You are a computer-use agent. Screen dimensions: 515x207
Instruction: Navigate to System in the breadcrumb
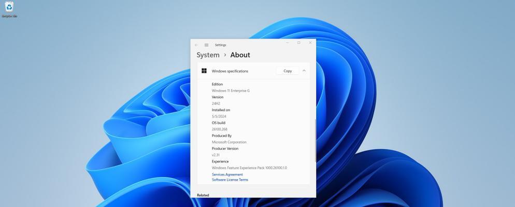click(x=208, y=55)
